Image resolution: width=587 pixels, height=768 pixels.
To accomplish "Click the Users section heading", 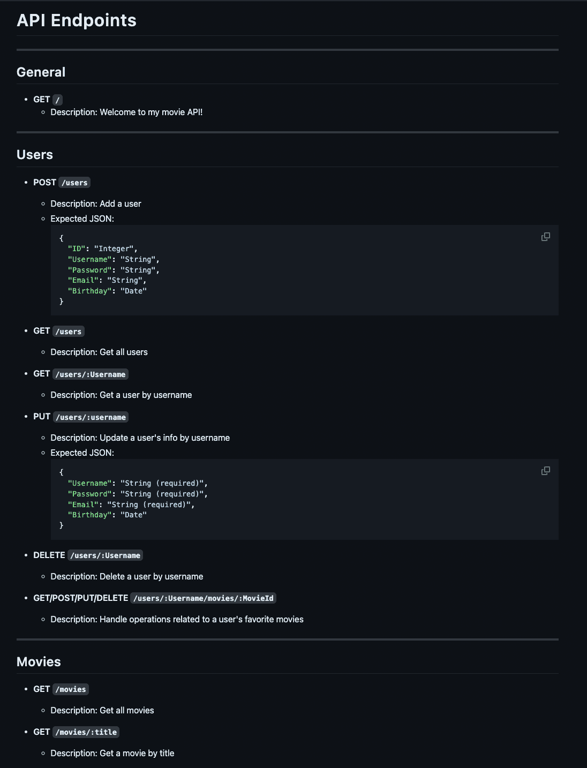I will tap(35, 155).
